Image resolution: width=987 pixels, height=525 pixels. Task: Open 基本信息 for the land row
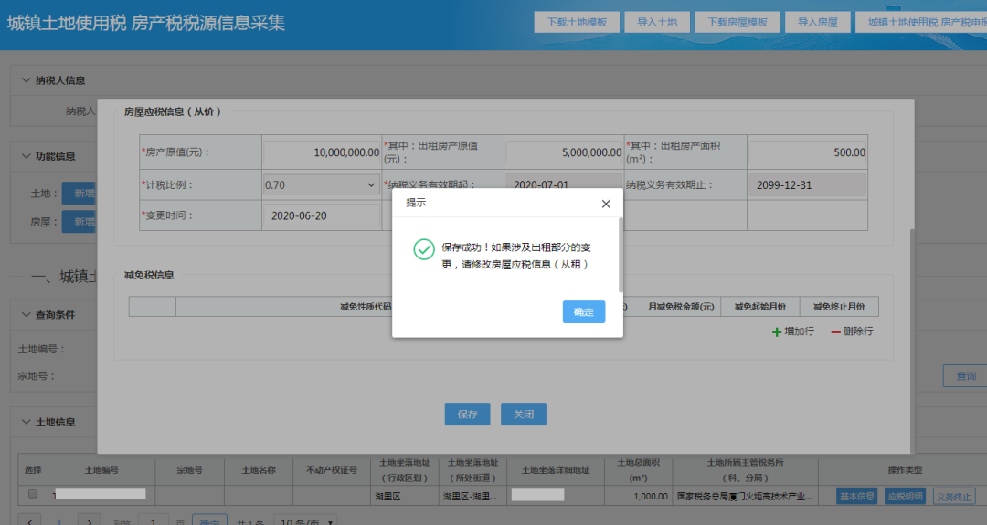[856, 496]
